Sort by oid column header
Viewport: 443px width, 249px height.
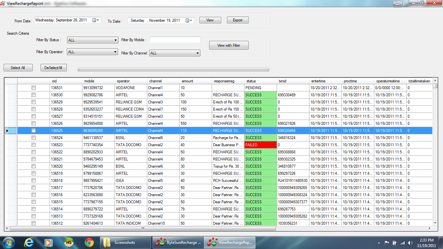(x=66, y=81)
